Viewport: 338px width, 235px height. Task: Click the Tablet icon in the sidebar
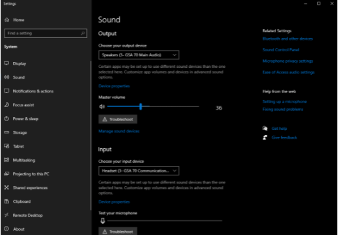tap(7, 146)
